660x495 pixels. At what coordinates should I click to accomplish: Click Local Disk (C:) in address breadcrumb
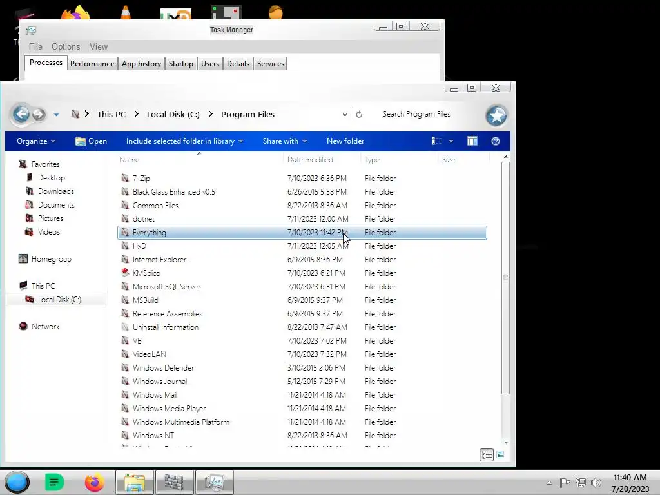point(173,115)
